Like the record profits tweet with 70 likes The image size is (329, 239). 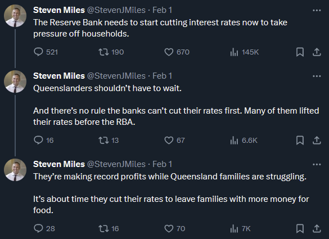(x=169, y=228)
